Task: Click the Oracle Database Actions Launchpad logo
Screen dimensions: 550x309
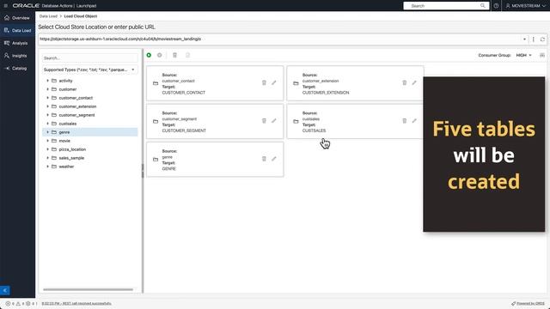Action: coord(54,6)
